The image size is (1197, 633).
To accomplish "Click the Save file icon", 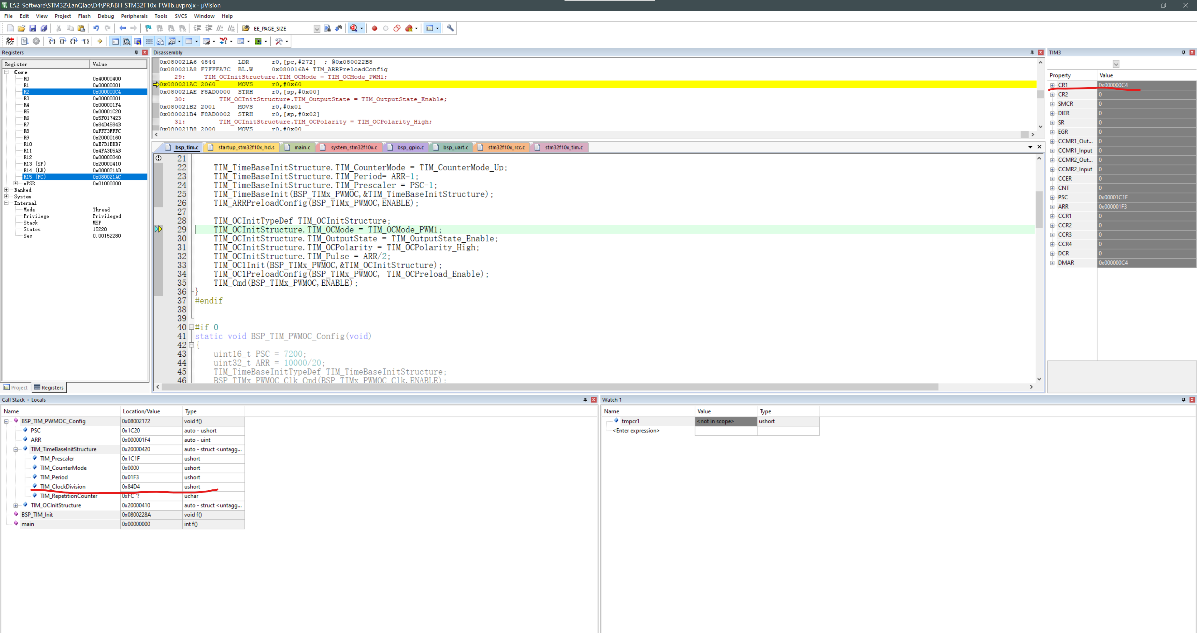I will tap(33, 28).
